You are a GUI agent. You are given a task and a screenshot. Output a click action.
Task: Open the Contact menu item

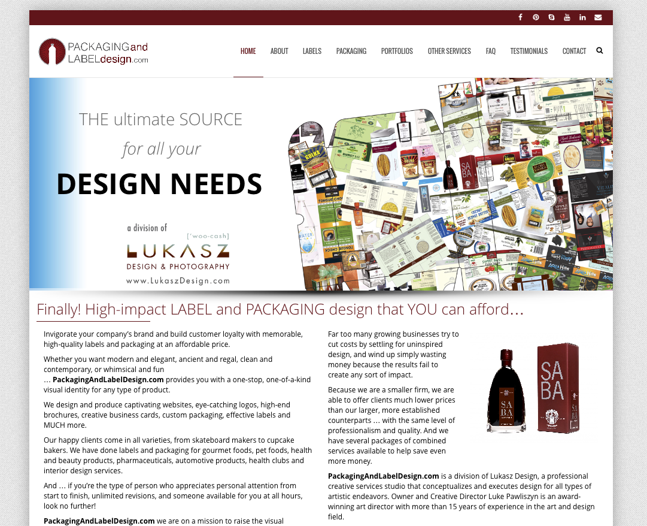coord(575,51)
